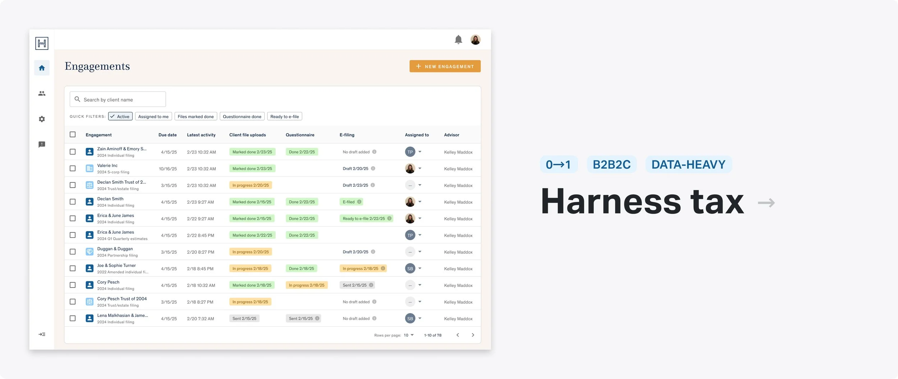Open assignee dropdown for Zain Aminoff row
The image size is (898, 379).
click(420, 152)
